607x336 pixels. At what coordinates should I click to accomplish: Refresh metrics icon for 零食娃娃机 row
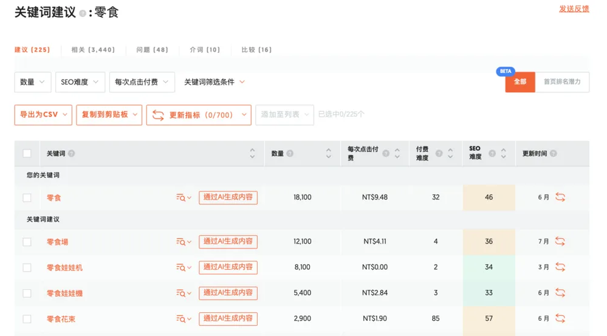pos(560,267)
